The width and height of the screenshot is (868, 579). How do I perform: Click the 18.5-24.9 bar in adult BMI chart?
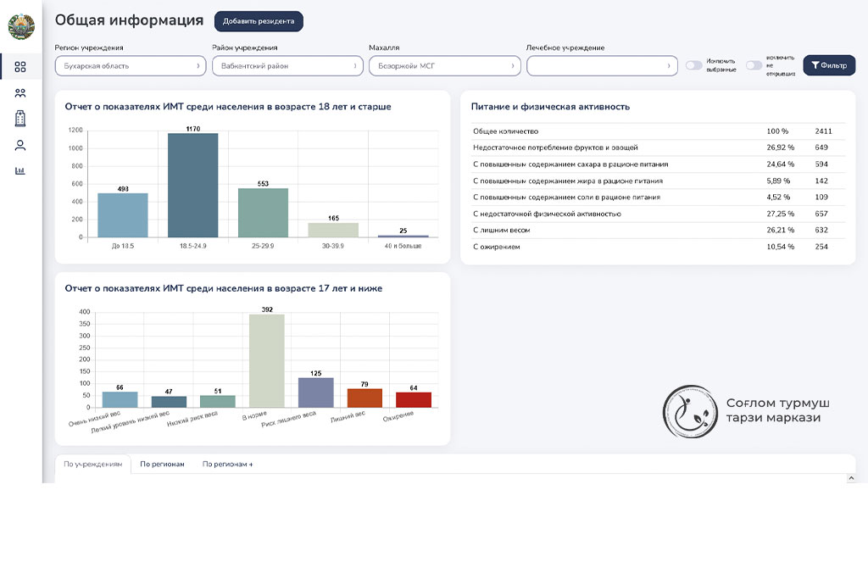click(192, 185)
